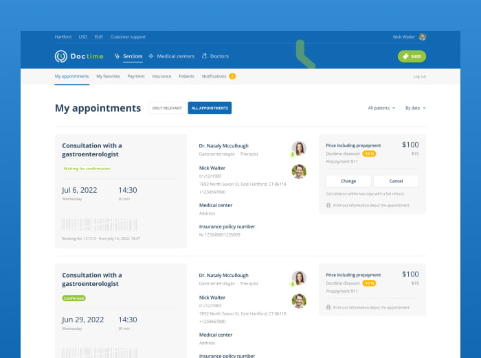The image size is (481, 358).
Task: Go to the Payment tab
Action: (x=136, y=76)
